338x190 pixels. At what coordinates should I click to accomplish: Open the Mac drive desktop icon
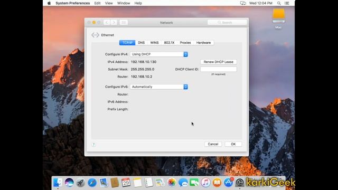click(x=278, y=18)
